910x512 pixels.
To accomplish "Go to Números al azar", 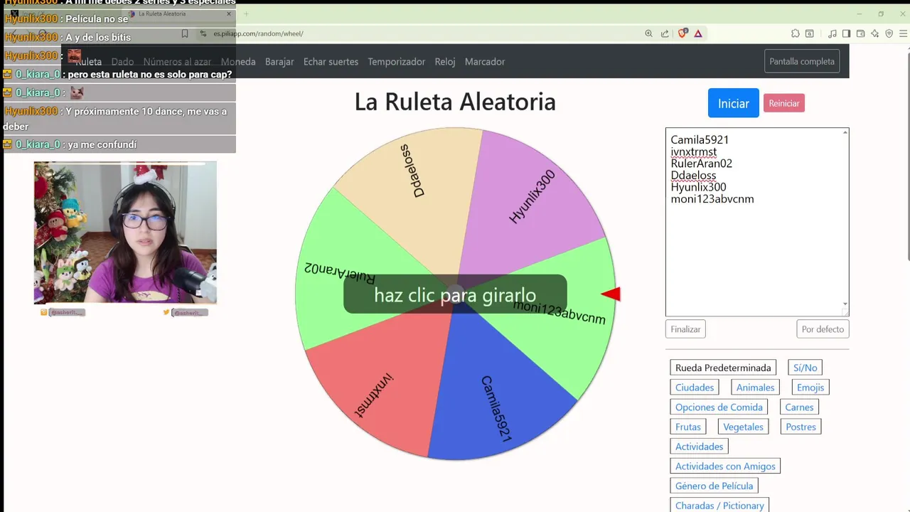I will [x=177, y=62].
